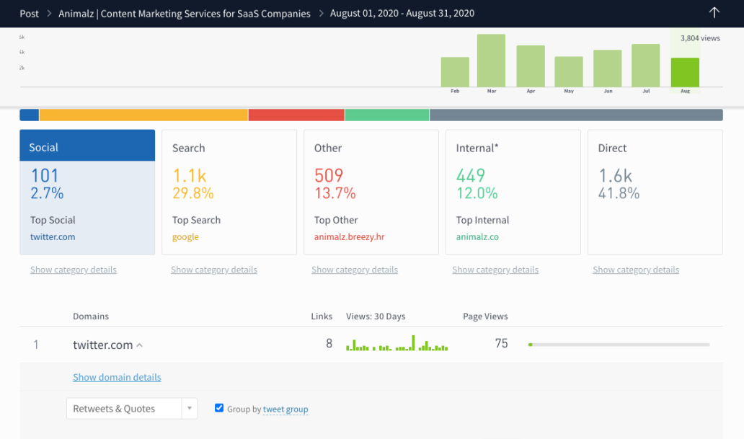The image size is (744, 439).
Task: Click the date range in the breadcrumb
Action: click(402, 13)
